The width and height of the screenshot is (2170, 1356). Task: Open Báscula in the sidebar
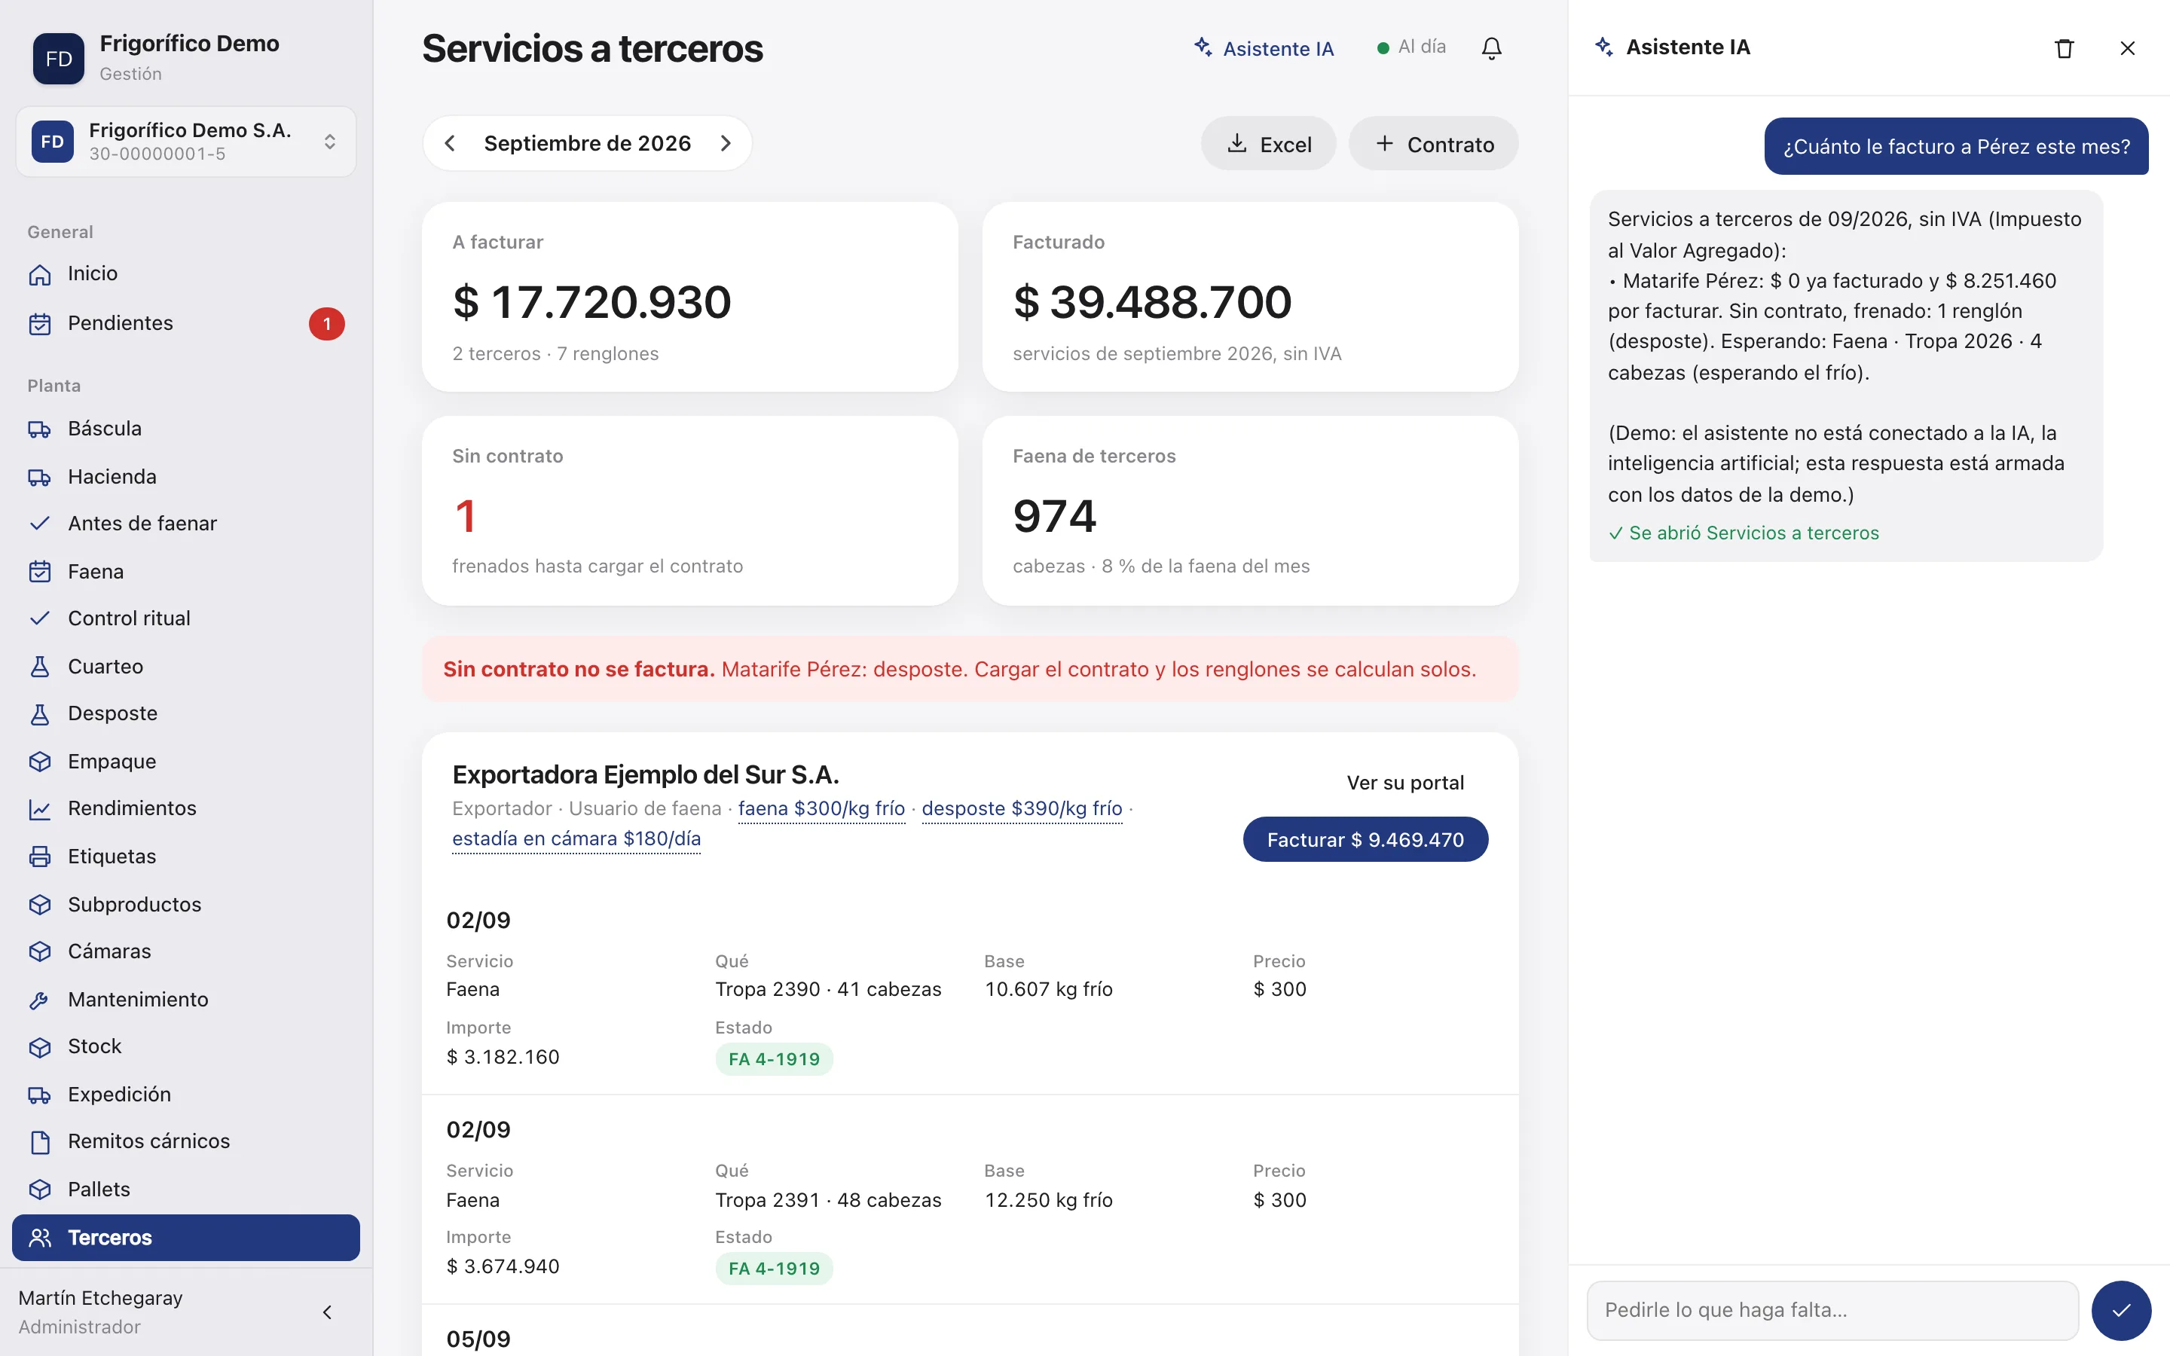point(185,429)
